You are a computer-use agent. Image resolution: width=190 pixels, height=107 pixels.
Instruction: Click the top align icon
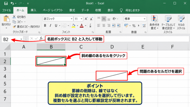[x=99, y=18]
